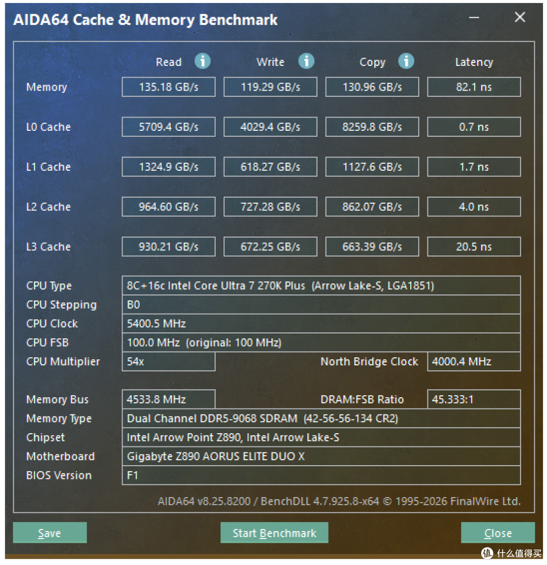
Task: Click the Memory row label
Action: point(47,87)
